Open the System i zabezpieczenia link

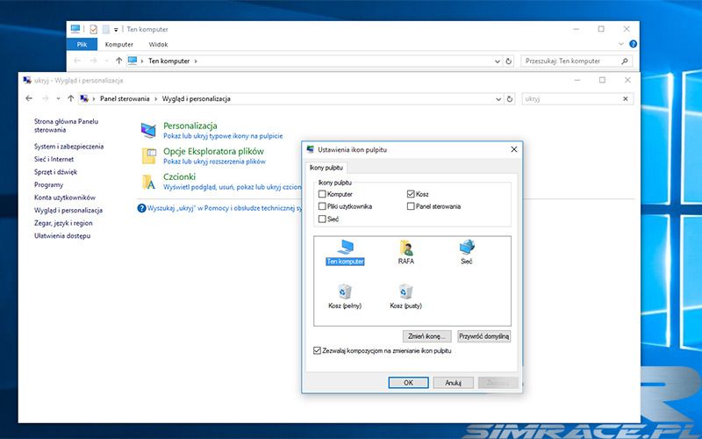pos(68,146)
